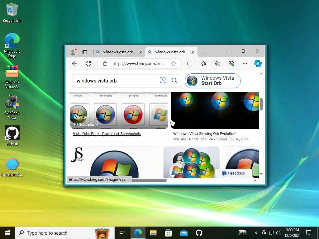Click the page scroll down arrow
This screenshot has height=239, width=319.
click(261, 174)
